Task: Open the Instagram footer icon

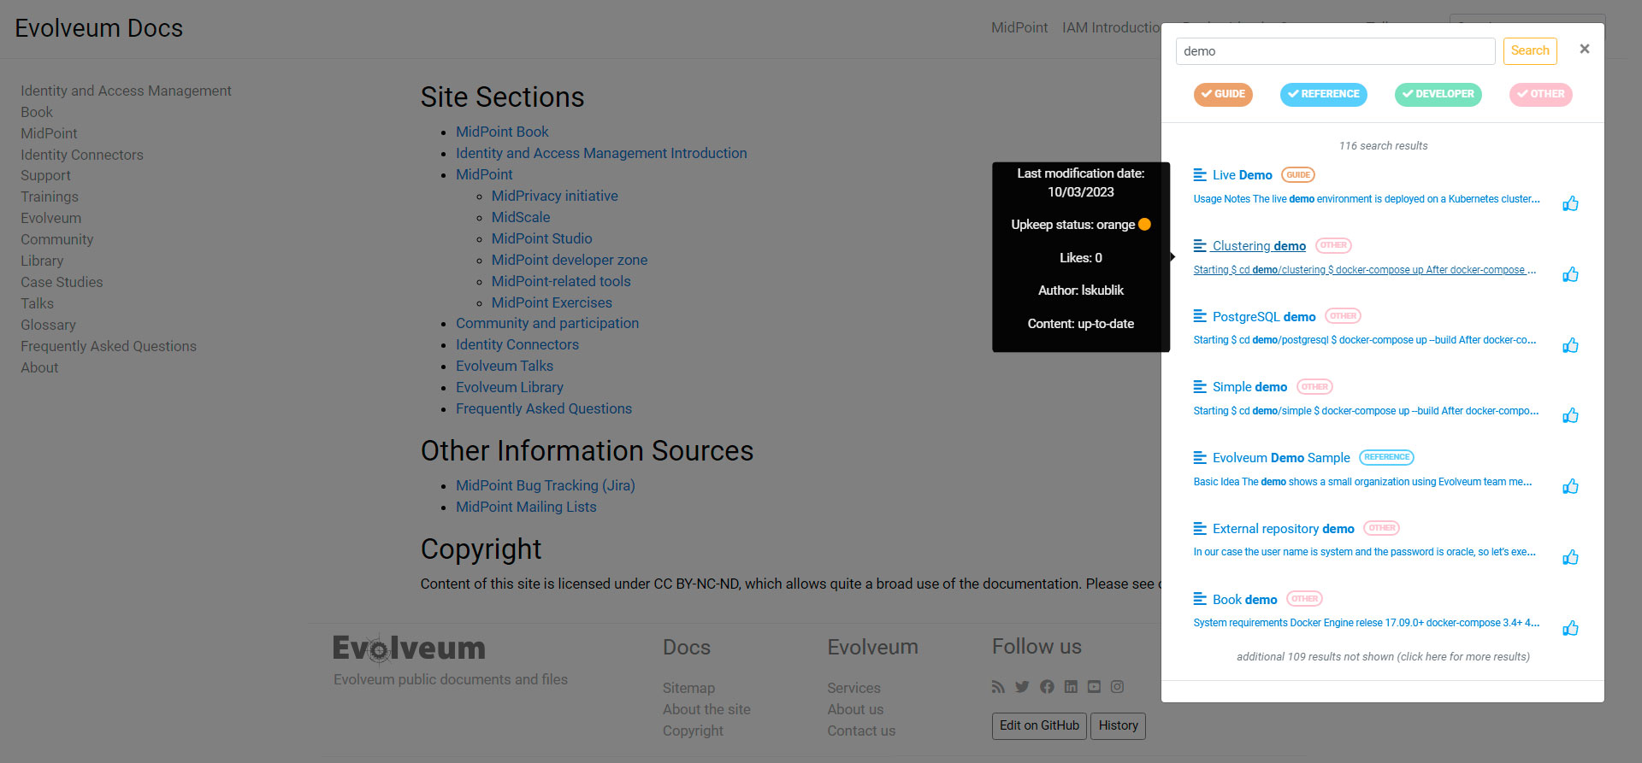Action: pos(1117,686)
